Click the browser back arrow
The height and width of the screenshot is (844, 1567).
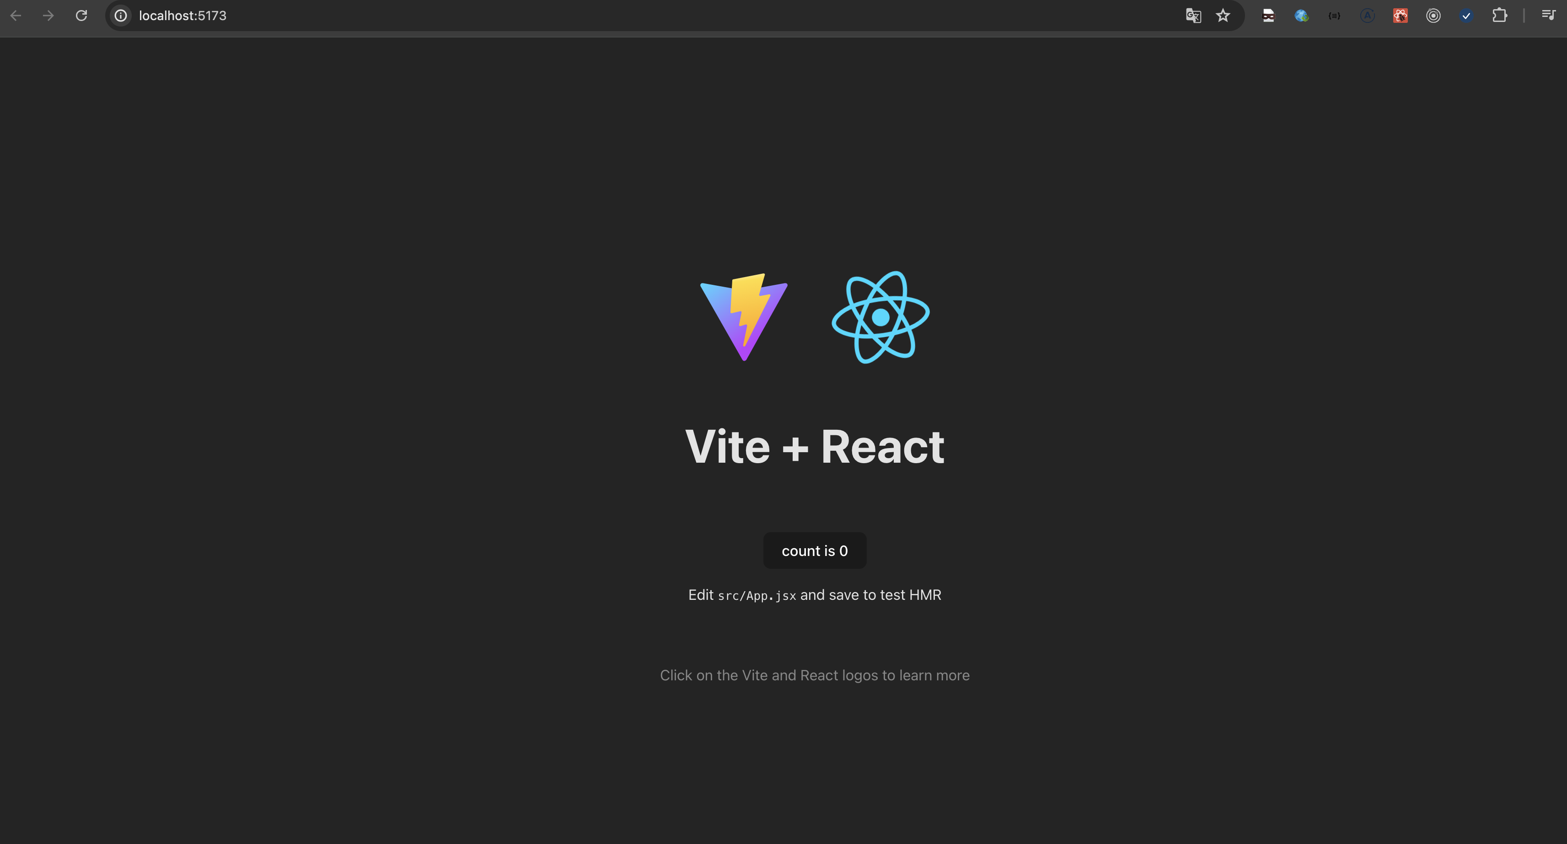tap(16, 16)
